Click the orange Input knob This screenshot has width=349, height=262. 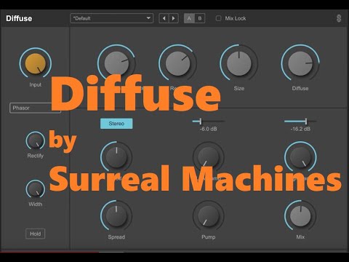[36, 63]
